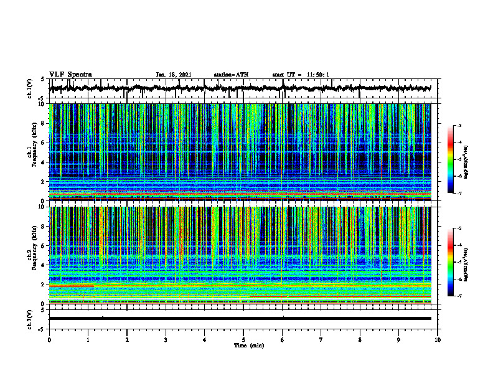Click the ch.3 flat voltage trace
The width and height of the screenshot is (493, 381).
(240, 319)
